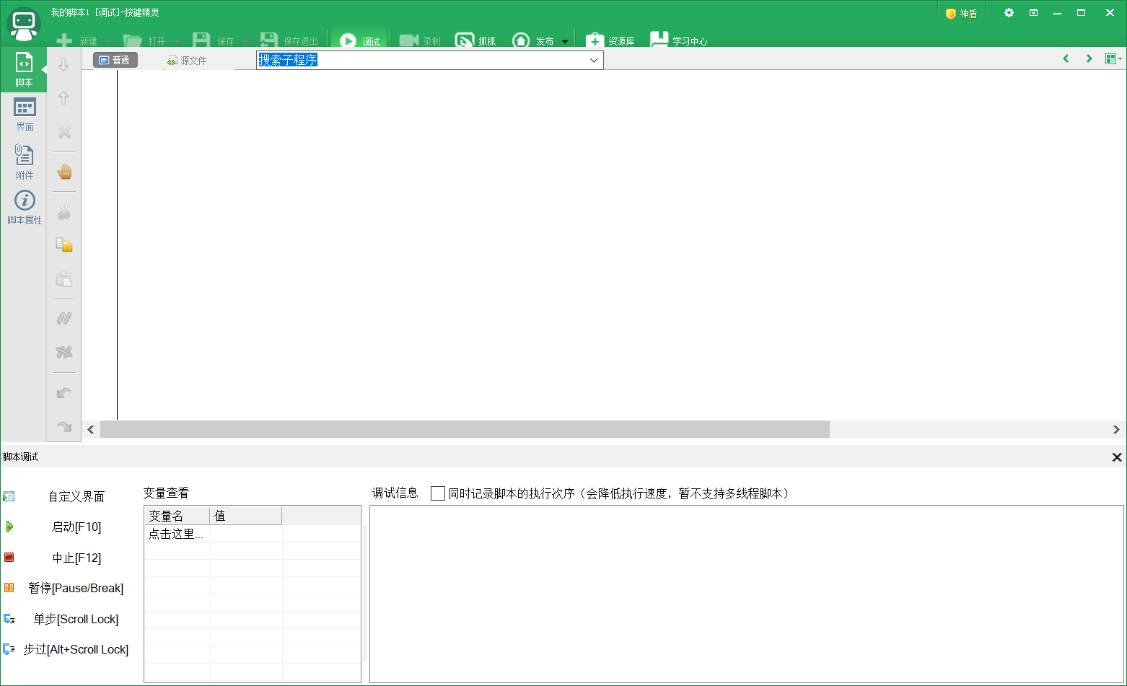The image size is (1127, 686).
Task: Switch to the 普通 view tab
Action: 115,60
